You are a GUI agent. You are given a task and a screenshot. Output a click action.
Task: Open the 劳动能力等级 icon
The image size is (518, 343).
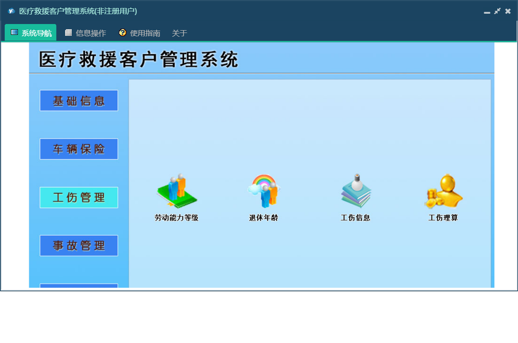click(177, 191)
